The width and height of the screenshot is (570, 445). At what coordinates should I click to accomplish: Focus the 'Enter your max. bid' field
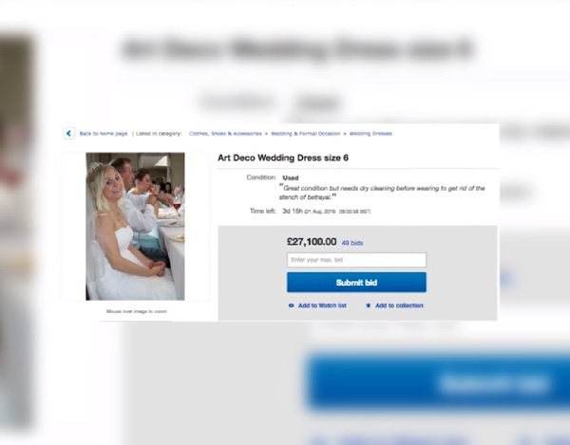356,260
